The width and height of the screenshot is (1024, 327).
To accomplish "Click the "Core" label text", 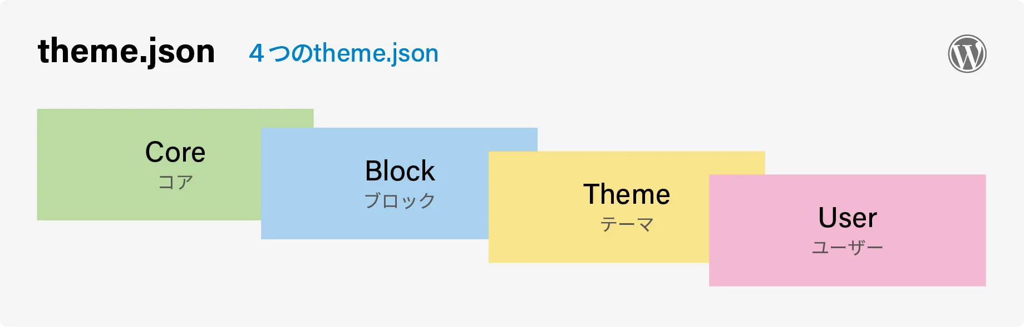I will [175, 152].
